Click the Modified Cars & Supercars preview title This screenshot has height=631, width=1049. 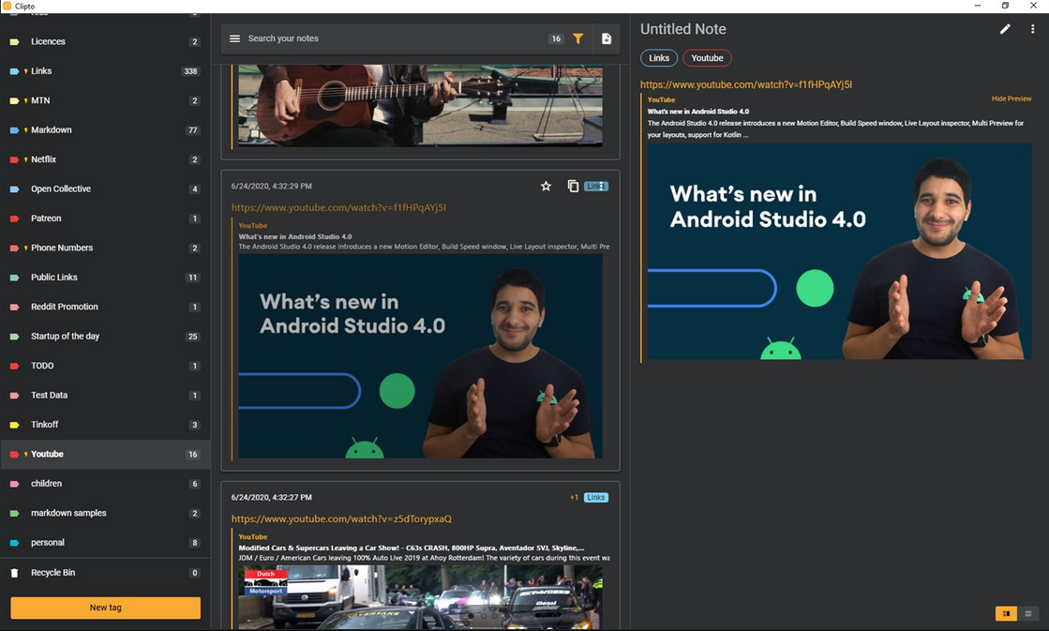pos(412,548)
